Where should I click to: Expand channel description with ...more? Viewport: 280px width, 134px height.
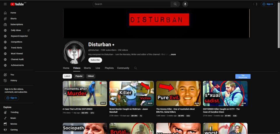point(172,54)
